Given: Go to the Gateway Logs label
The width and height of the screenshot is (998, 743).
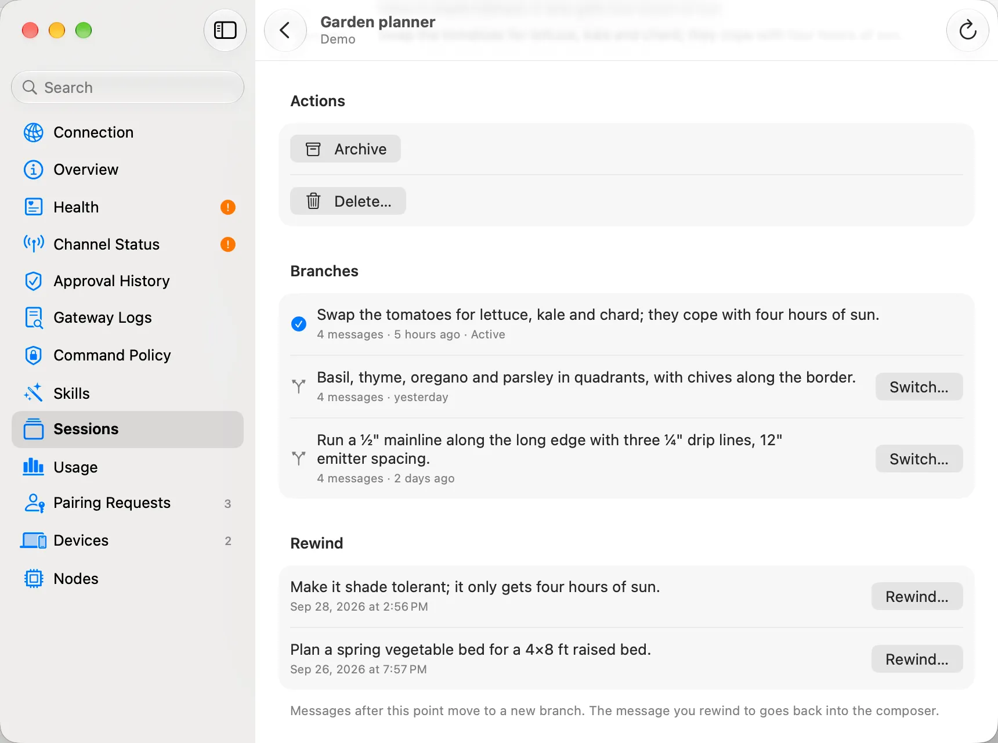Looking at the screenshot, I should 103,318.
